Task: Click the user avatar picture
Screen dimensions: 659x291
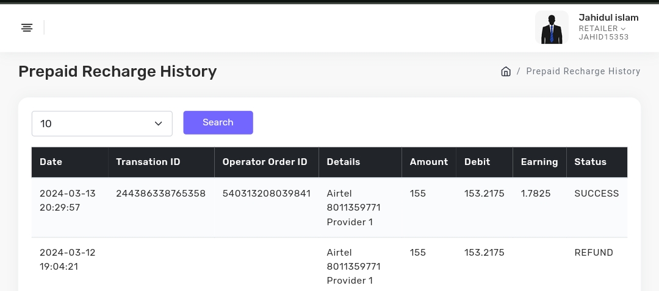Action: (552, 27)
